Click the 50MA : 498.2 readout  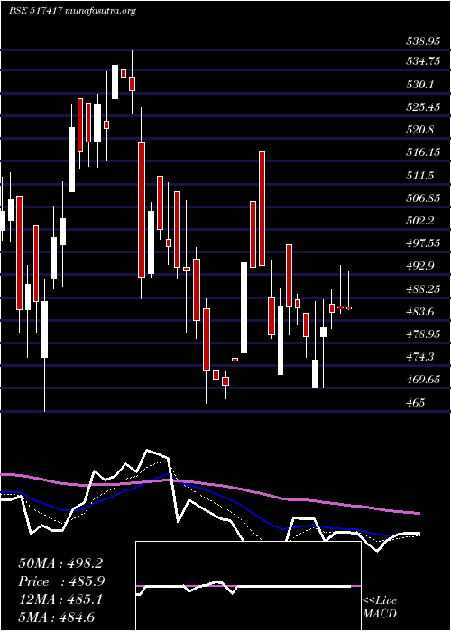[x=60, y=563]
